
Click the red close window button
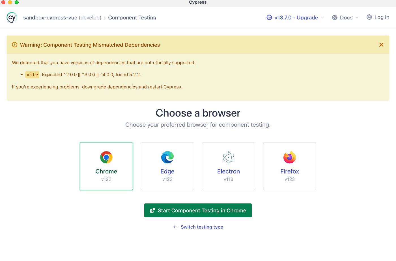pos(3,2)
